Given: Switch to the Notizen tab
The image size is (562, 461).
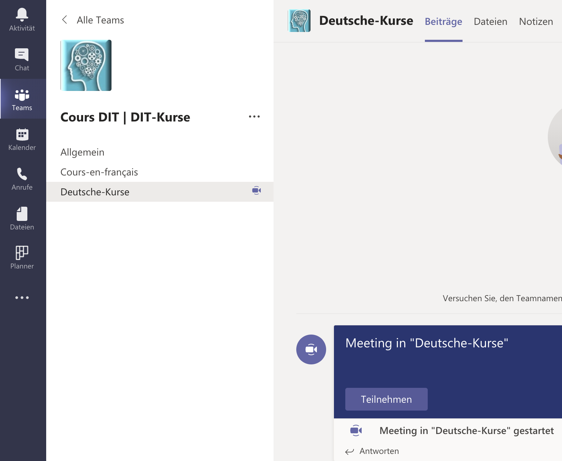Looking at the screenshot, I should (536, 22).
